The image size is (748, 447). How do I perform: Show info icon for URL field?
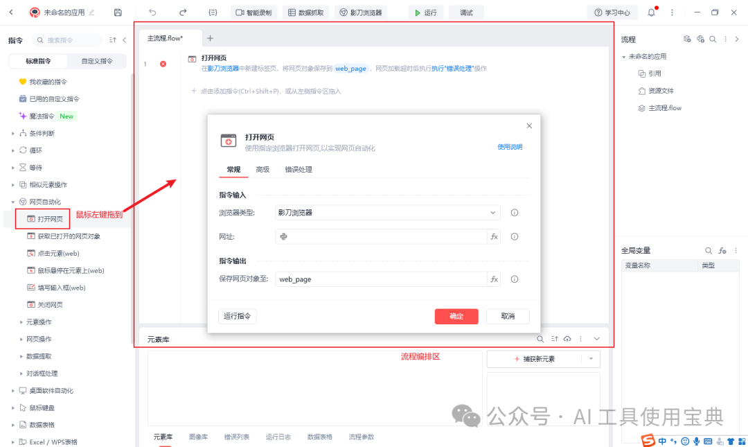[514, 236]
